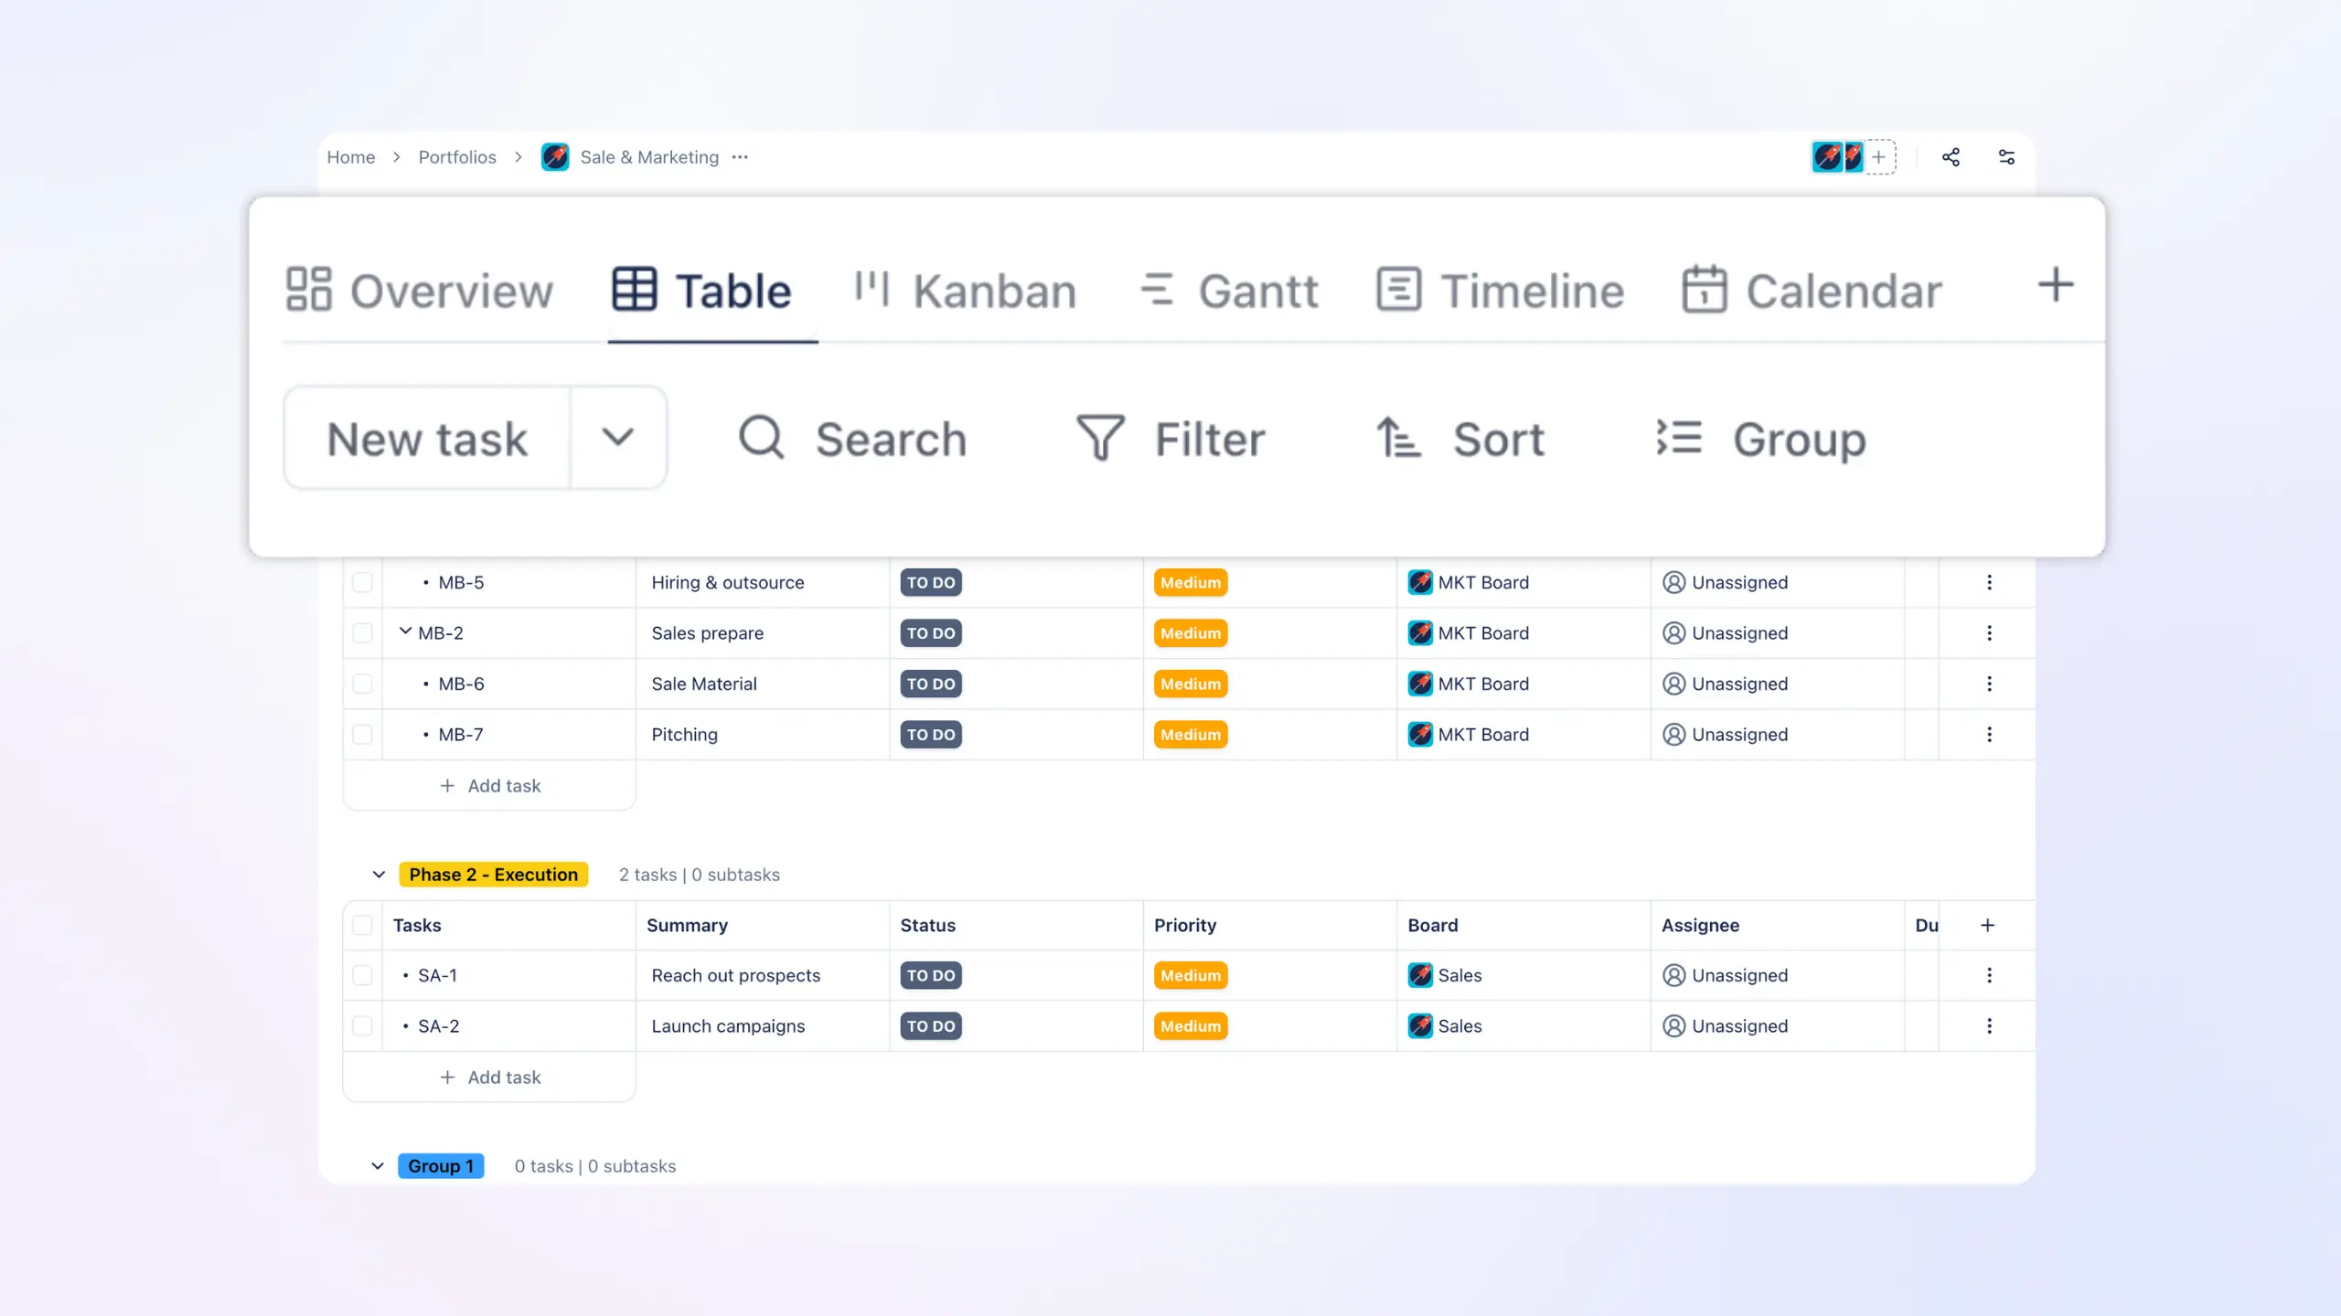The image size is (2341, 1316).
Task: Collapse the MB-2 subtask list
Action: tap(405, 631)
